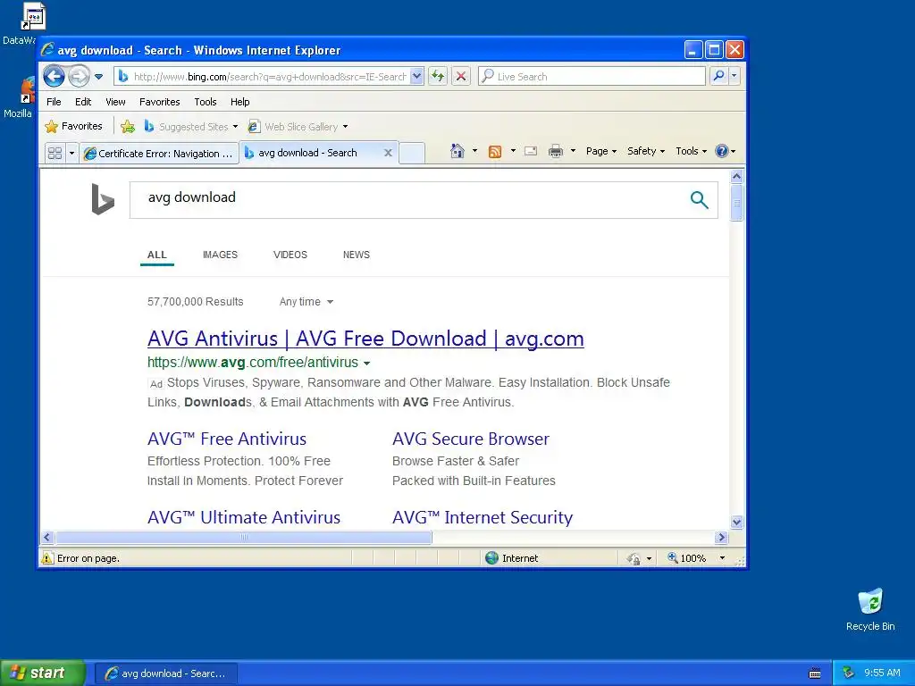
Task: Open the Favorites menu in menu bar
Action: pyautogui.click(x=159, y=102)
